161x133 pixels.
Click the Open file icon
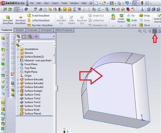tap(104, 3)
